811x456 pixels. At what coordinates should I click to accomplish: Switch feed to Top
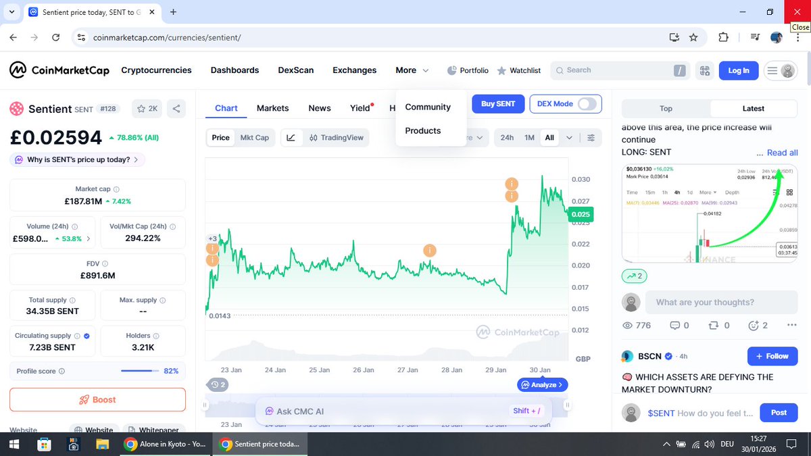[666, 108]
